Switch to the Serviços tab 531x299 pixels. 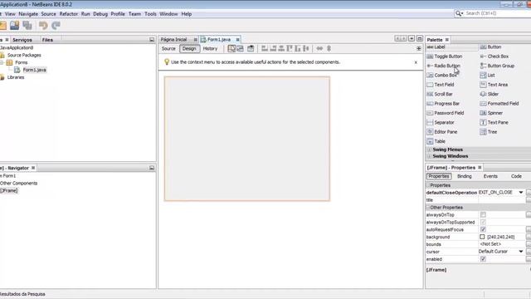tap(22, 40)
